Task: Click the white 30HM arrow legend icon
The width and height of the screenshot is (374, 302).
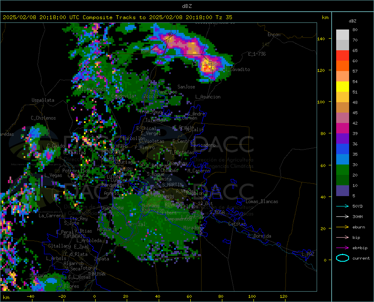Action: coord(342,217)
